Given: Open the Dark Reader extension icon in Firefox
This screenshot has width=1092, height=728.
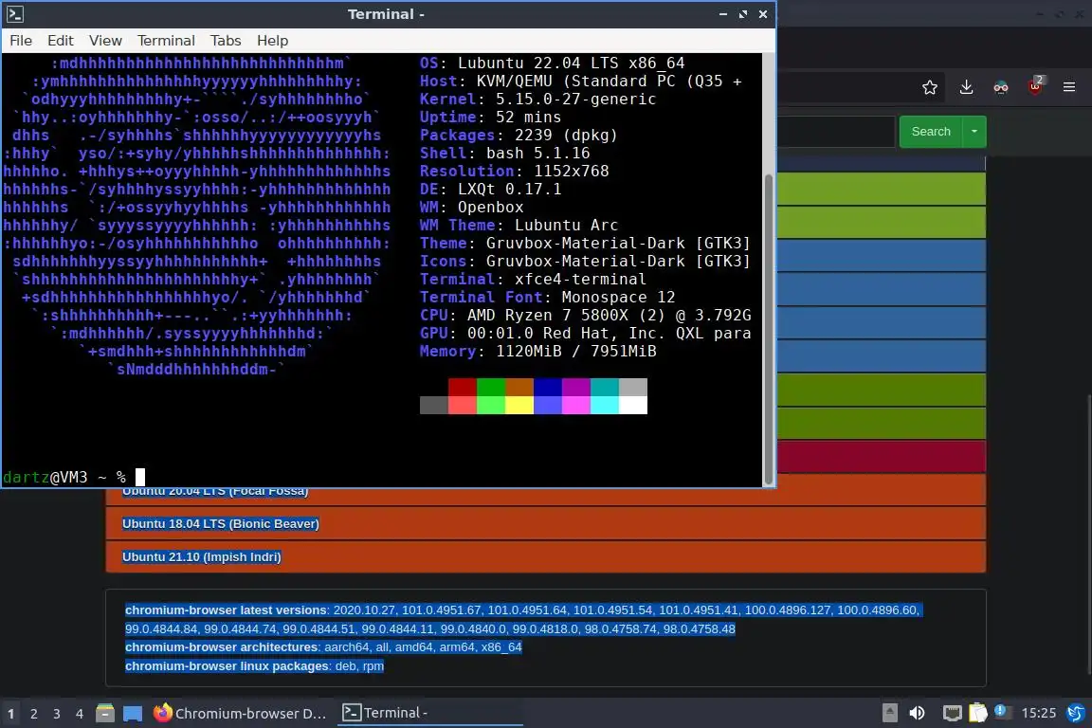Looking at the screenshot, I should pyautogui.click(x=1001, y=87).
